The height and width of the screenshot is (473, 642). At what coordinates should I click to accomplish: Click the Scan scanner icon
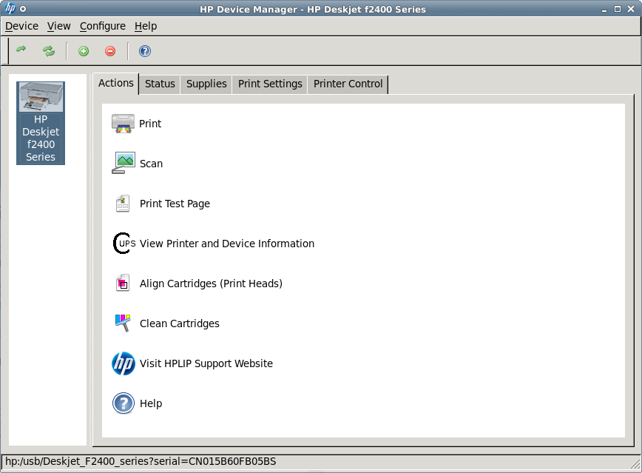[124, 163]
